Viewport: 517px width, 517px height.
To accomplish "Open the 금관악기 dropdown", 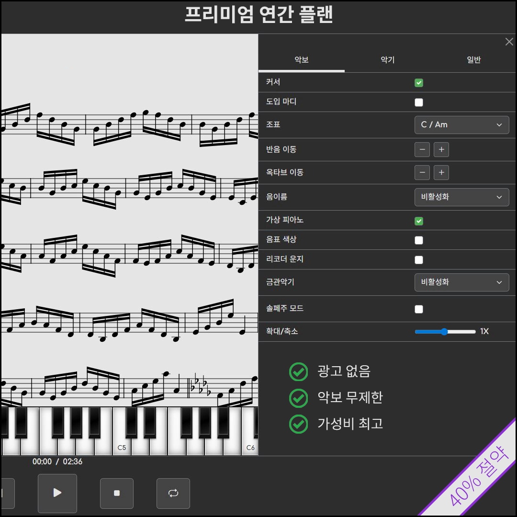I will point(461,282).
